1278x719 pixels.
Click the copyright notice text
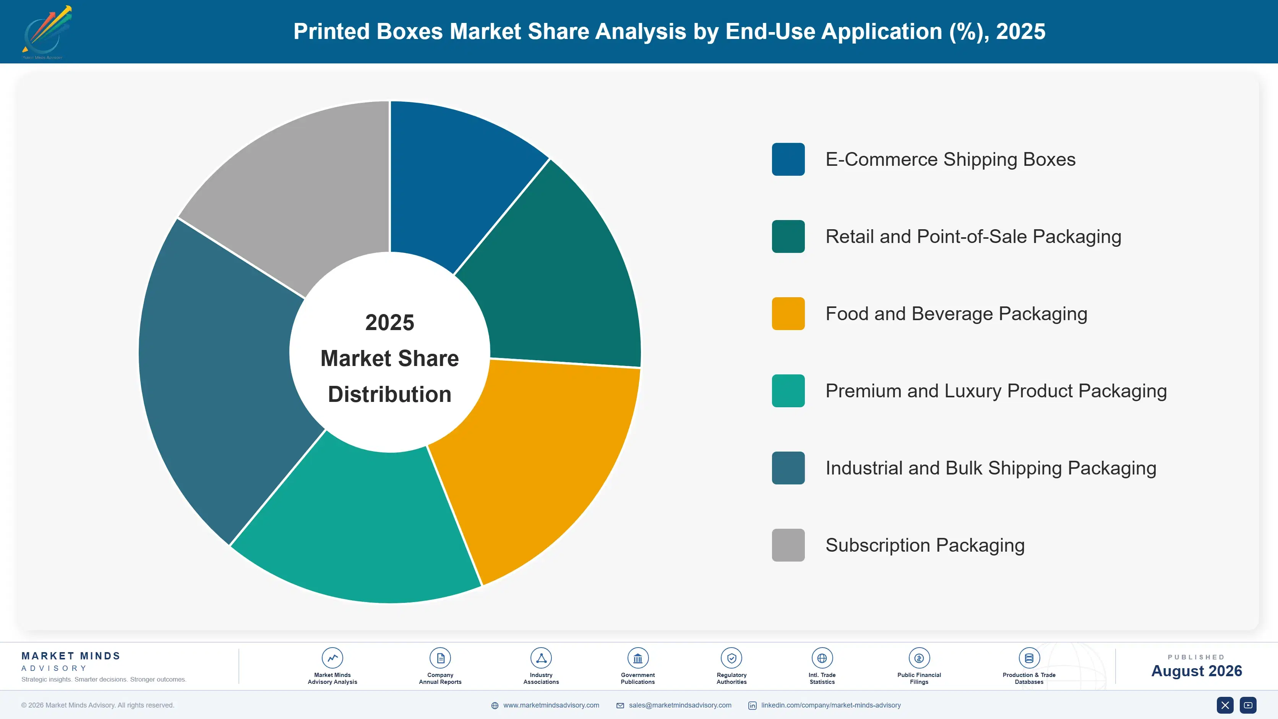pos(98,705)
